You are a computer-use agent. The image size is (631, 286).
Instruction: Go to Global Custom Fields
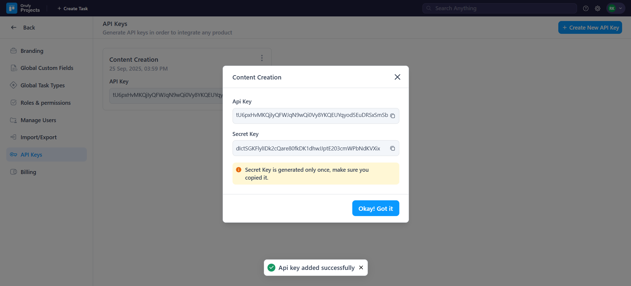[47, 68]
